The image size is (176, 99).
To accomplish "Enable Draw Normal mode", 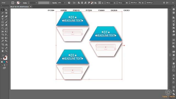I will [2, 65].
